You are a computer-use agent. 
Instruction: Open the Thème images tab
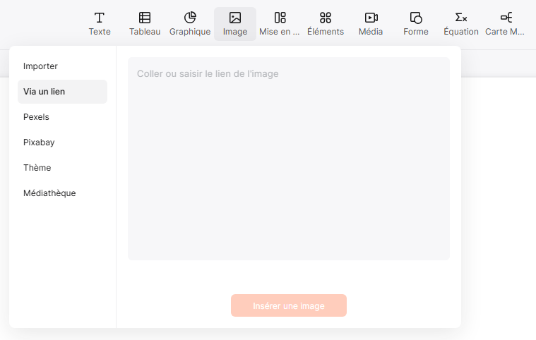pyautogui.click(x=62, y=168)
